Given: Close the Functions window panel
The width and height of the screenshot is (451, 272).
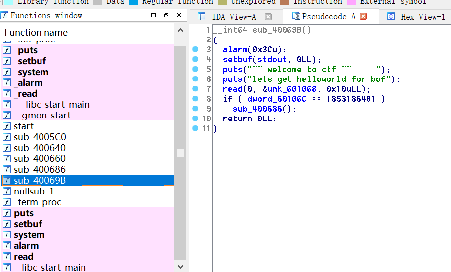Looking at the screenshot, I should [179, 15].
